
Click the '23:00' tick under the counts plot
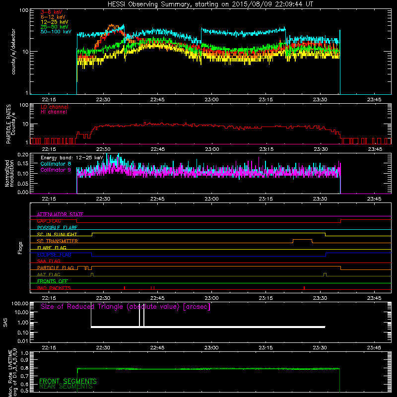tap(211, 100)
